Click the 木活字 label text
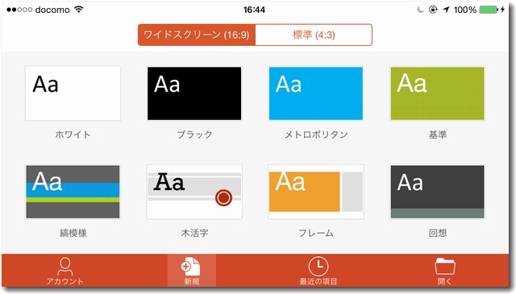The height and width of the screenshot is (294, 516). click(x=194, y=233)
